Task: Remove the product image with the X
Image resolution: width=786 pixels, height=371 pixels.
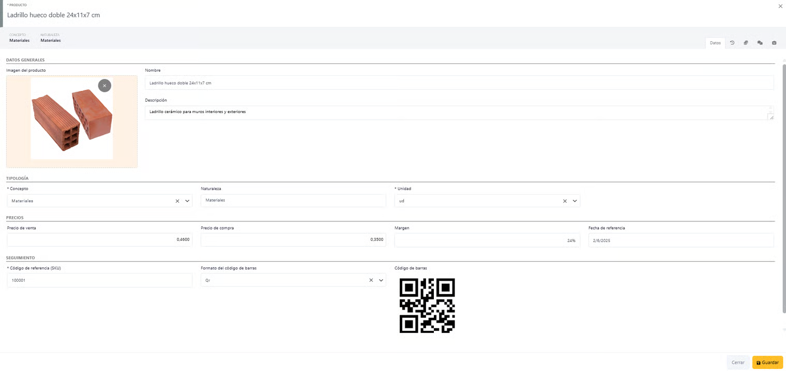Action: click(104, 86)
